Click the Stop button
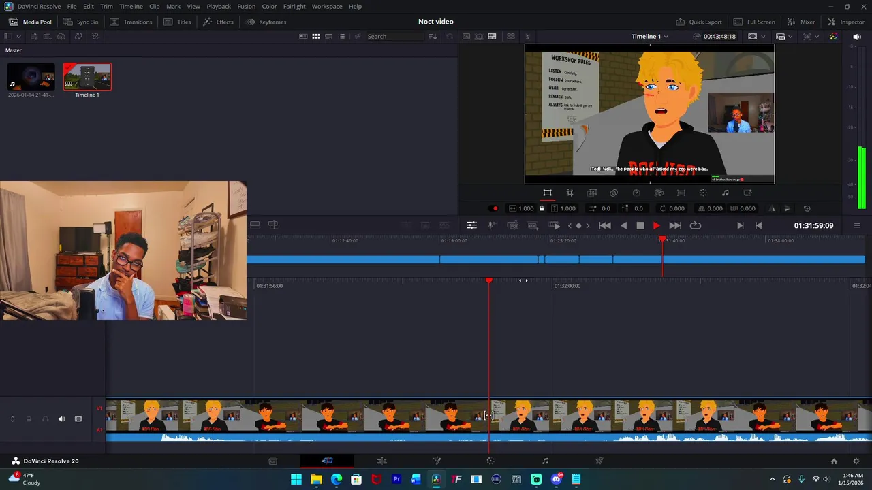The image size is (872, 490). [x=640, y=225]
